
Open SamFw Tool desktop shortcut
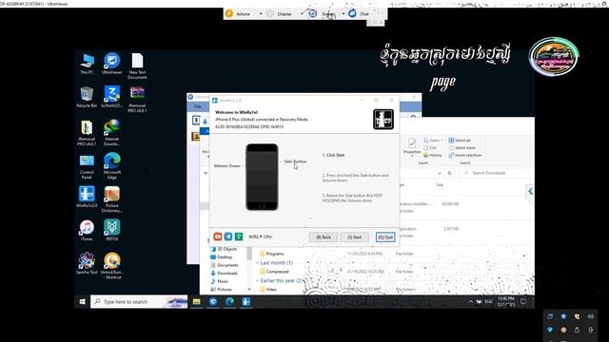tap(87, 264)
